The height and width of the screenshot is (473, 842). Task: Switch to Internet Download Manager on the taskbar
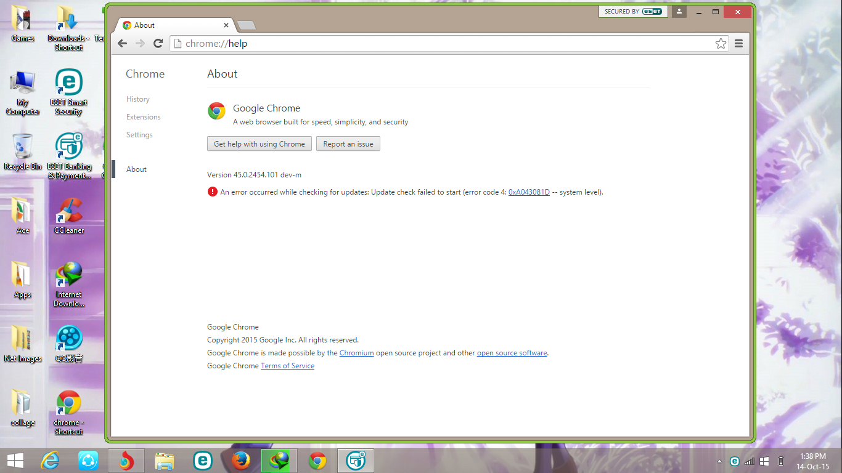click(x=279, y=461)
